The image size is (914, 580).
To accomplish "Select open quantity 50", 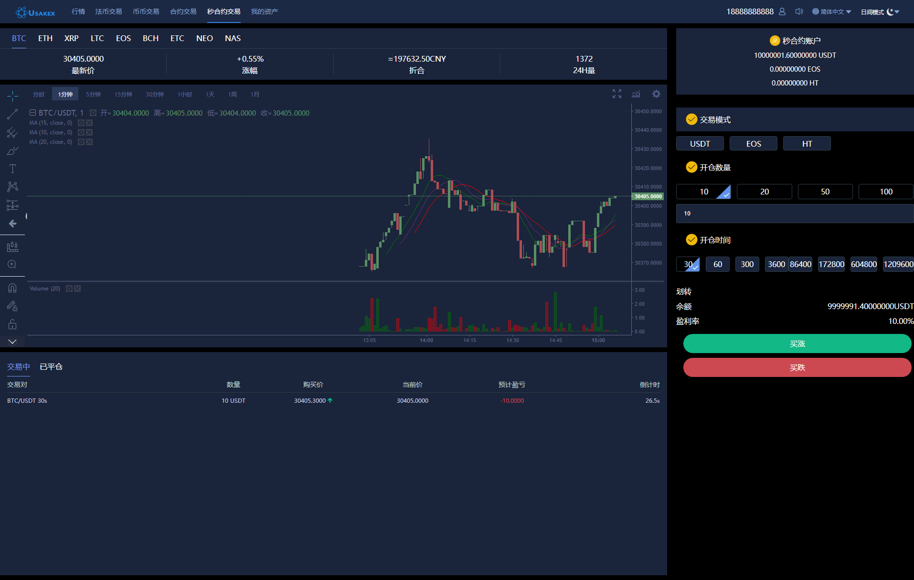I will tap(825, 192).
